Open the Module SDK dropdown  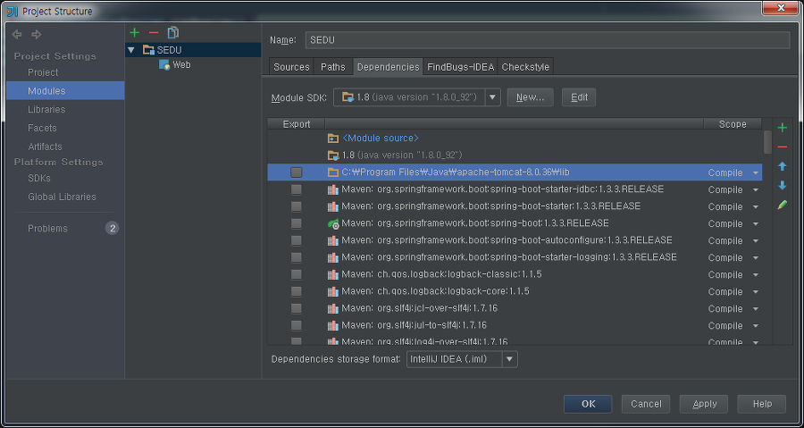[493, 97]
